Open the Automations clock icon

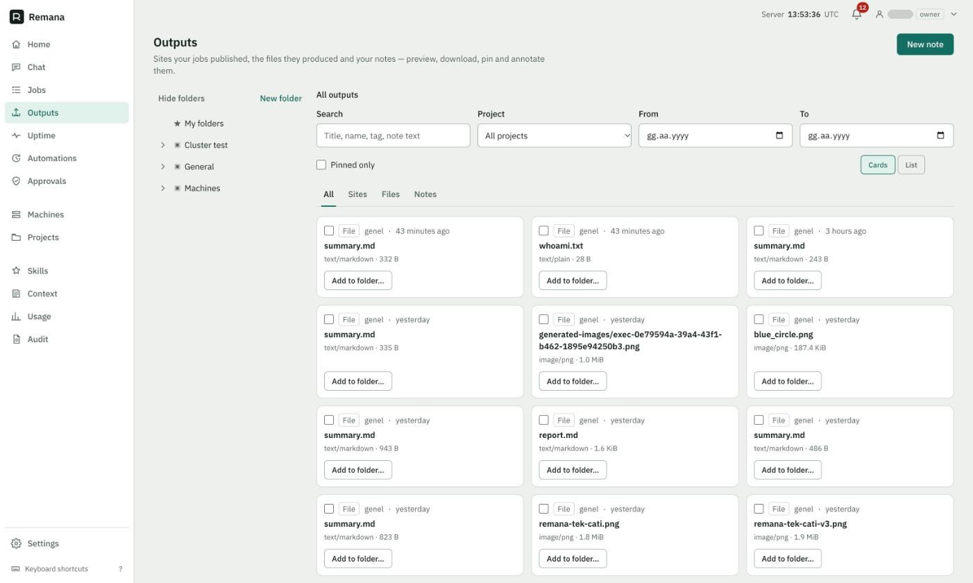(16, 158)
